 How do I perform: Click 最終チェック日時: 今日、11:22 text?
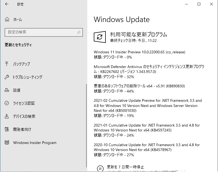pyautogui.click(x=133, y=41)
